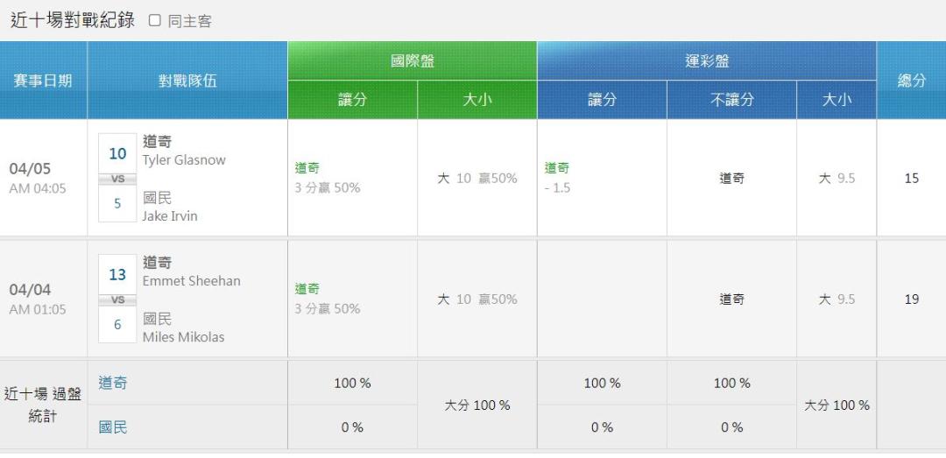Click pitcher name Jake Irvin
Image resolution: width=946 pixels, height=458 pixels.
tap(170, 216)
